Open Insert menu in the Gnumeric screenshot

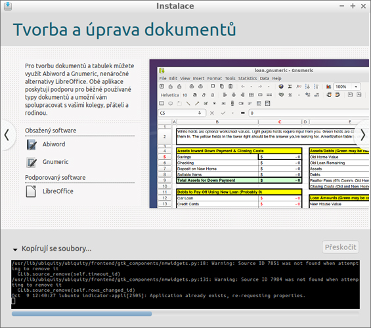click(x=198, y=78)
